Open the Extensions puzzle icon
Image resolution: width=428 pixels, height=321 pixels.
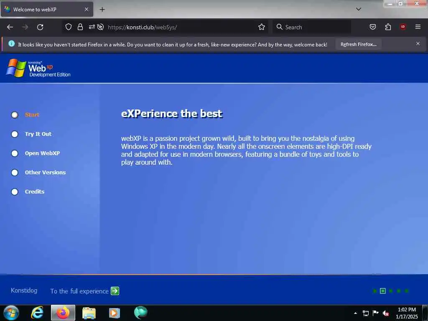pos(388,27)
